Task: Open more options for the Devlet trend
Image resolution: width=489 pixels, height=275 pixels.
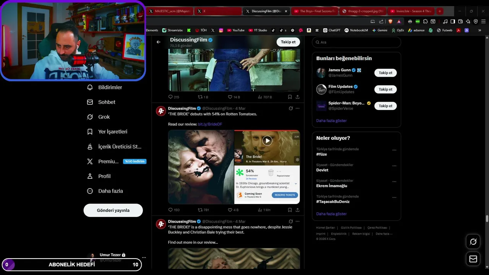Action: pos(394,166)
